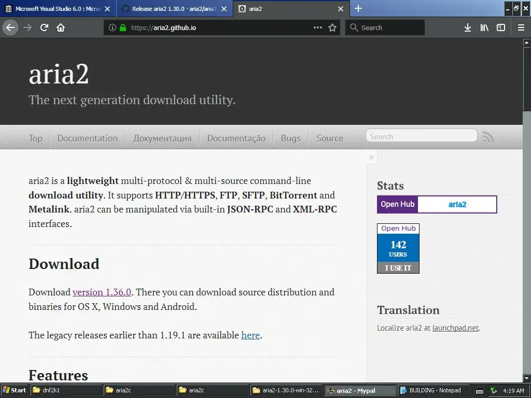Open the browser hamburger menu
Image resolution: width=531 pixels, height=398 pixels.
tap(521, 27)
